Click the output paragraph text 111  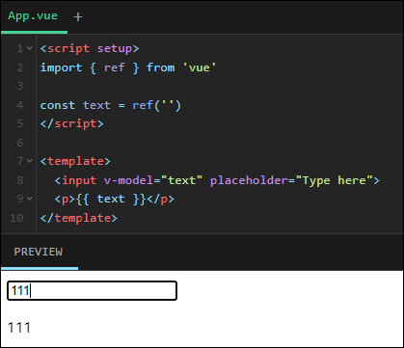19,328
